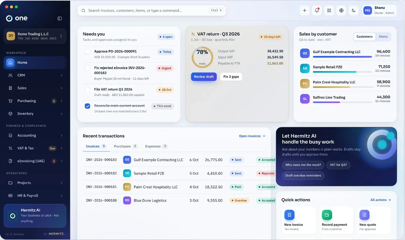
Task: Click the Hermitz AI orb graphic
Action: pyautogui.click(x=381, y=145)
